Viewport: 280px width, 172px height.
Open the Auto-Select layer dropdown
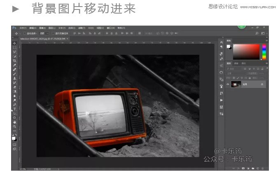coord(44,33)
